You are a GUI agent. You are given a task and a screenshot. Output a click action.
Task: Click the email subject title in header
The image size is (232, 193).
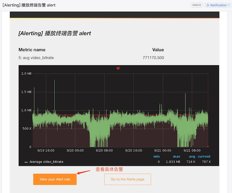(29, 5)
